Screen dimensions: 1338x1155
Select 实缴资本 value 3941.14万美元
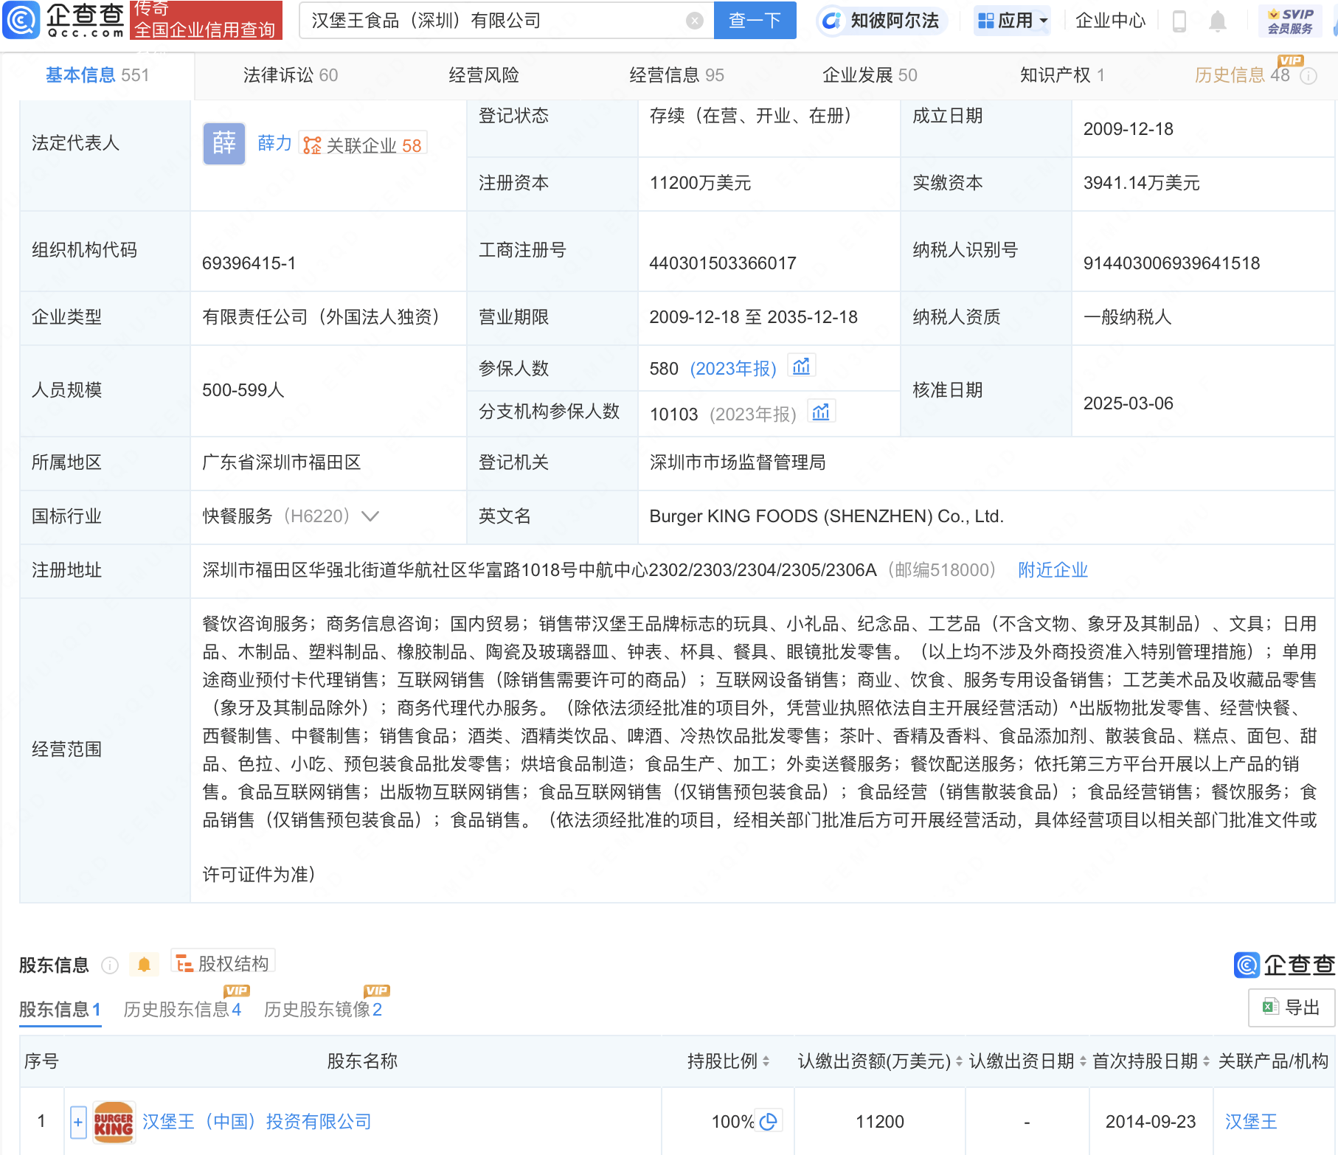coord(1141,183)
